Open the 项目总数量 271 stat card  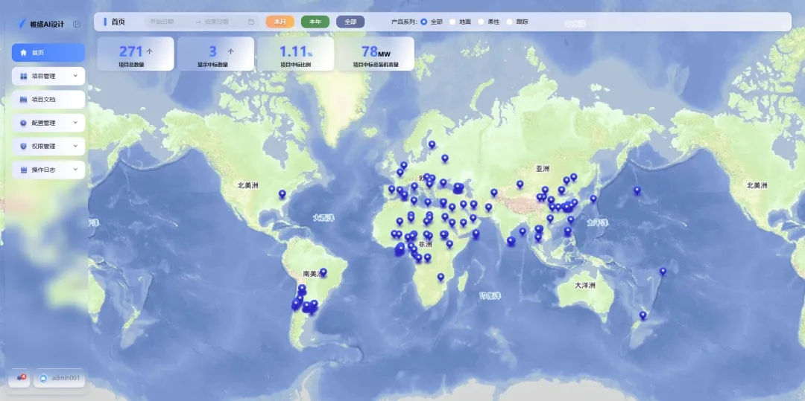tap(136, 54)
